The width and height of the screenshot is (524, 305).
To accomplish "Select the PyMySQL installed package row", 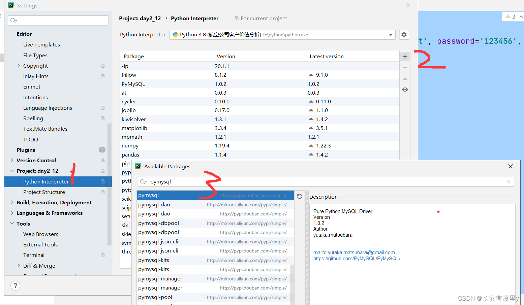I will pyautogui.click(x=260, y=84).
